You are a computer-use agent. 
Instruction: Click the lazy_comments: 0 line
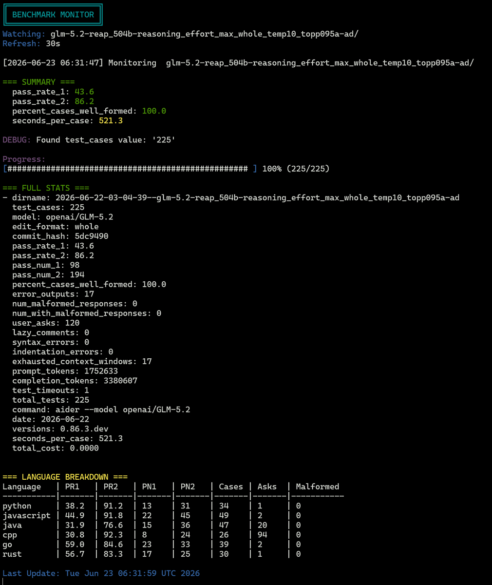[51, 332]
